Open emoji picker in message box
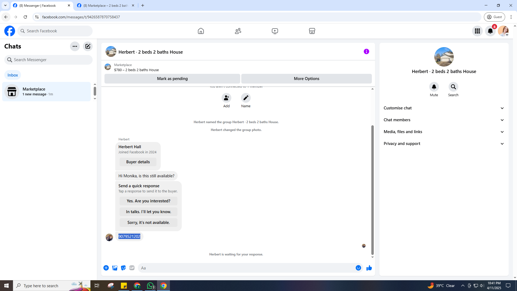 (x=358, y=268)
